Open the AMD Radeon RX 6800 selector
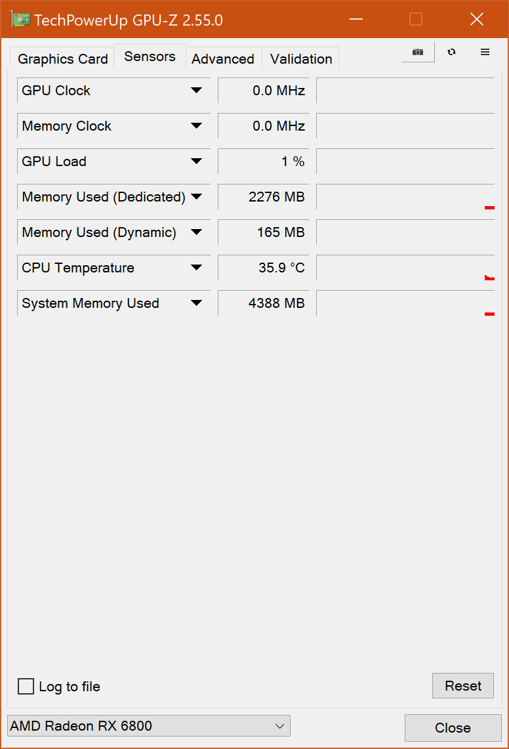 click(x=149, y=726)
